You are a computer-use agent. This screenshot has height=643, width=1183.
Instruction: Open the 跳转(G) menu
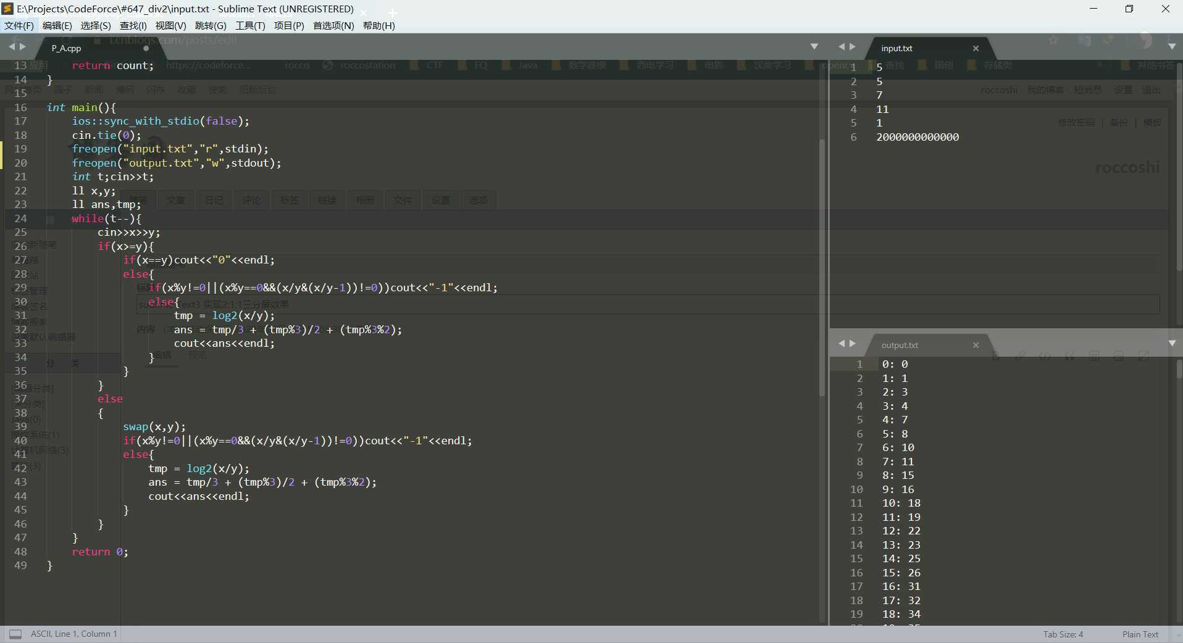point(211,25)
